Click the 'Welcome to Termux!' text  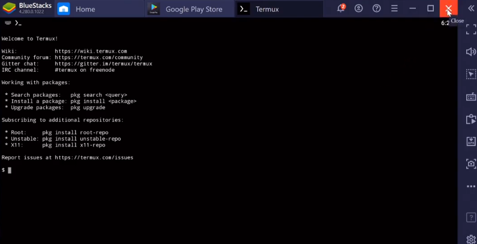29,39
